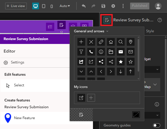Select the chevron down icon in grid

[x=81, y=72]
